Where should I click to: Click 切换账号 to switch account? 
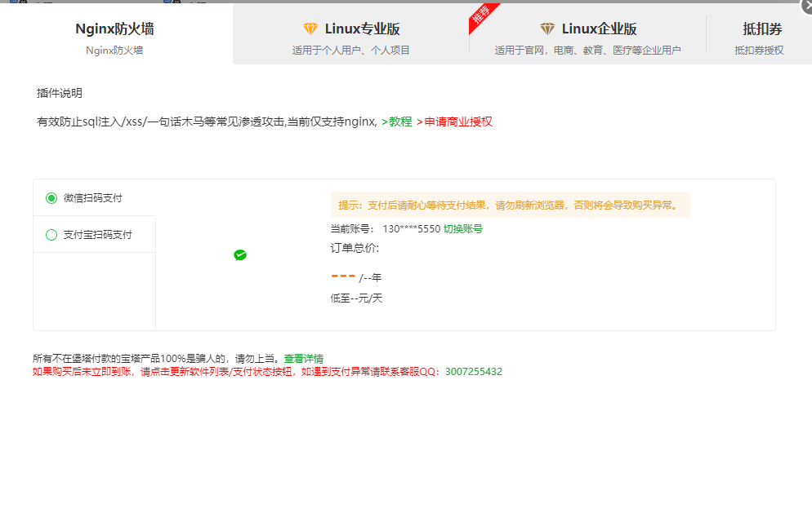(x=463, y=228)
